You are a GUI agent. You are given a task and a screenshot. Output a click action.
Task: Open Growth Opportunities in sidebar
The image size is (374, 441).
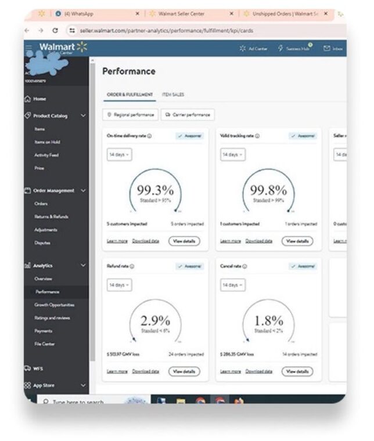(x=55, y=305)
